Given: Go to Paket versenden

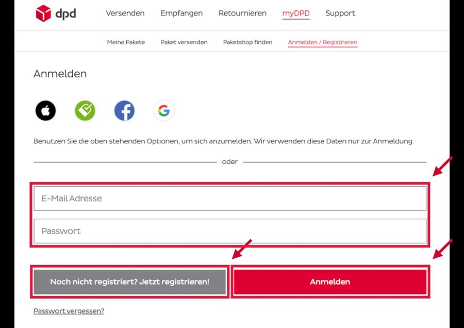Looking at the screenshot, I should [x=184, y=42].
